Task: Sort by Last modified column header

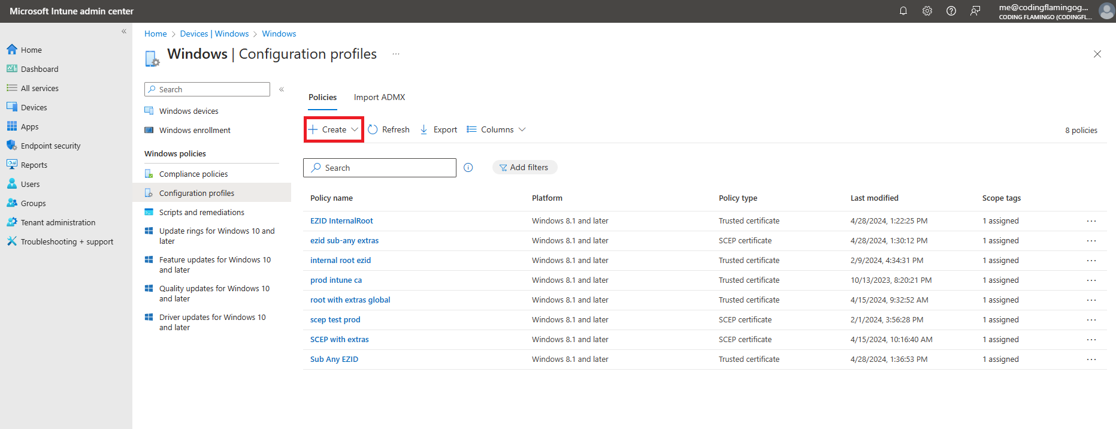Action: pos(874,198)
